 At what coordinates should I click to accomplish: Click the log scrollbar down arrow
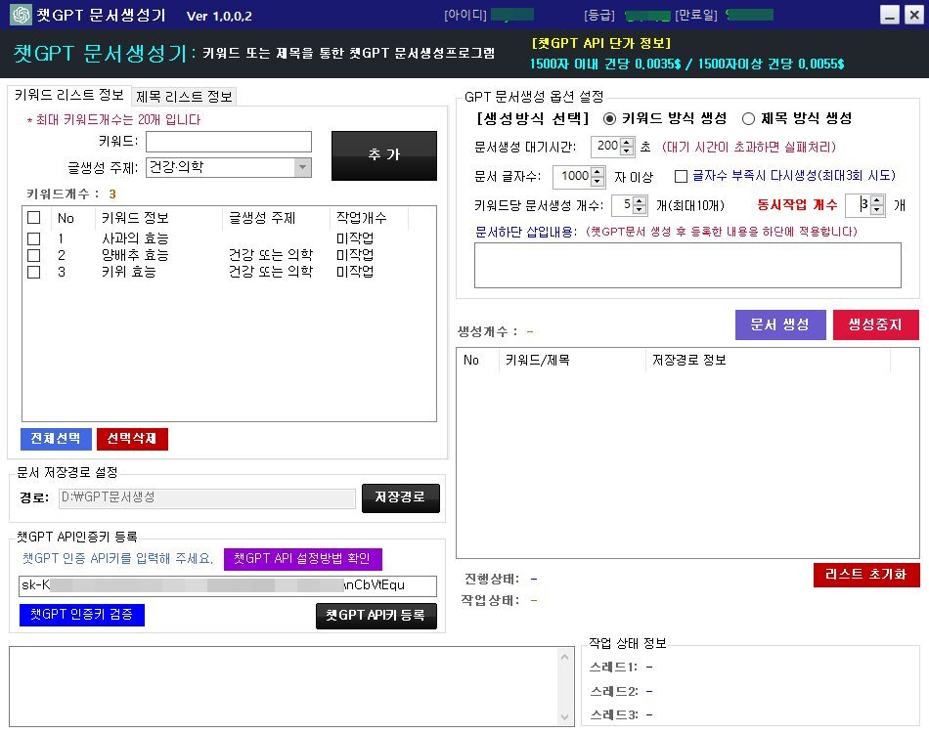tap(564, 717)
